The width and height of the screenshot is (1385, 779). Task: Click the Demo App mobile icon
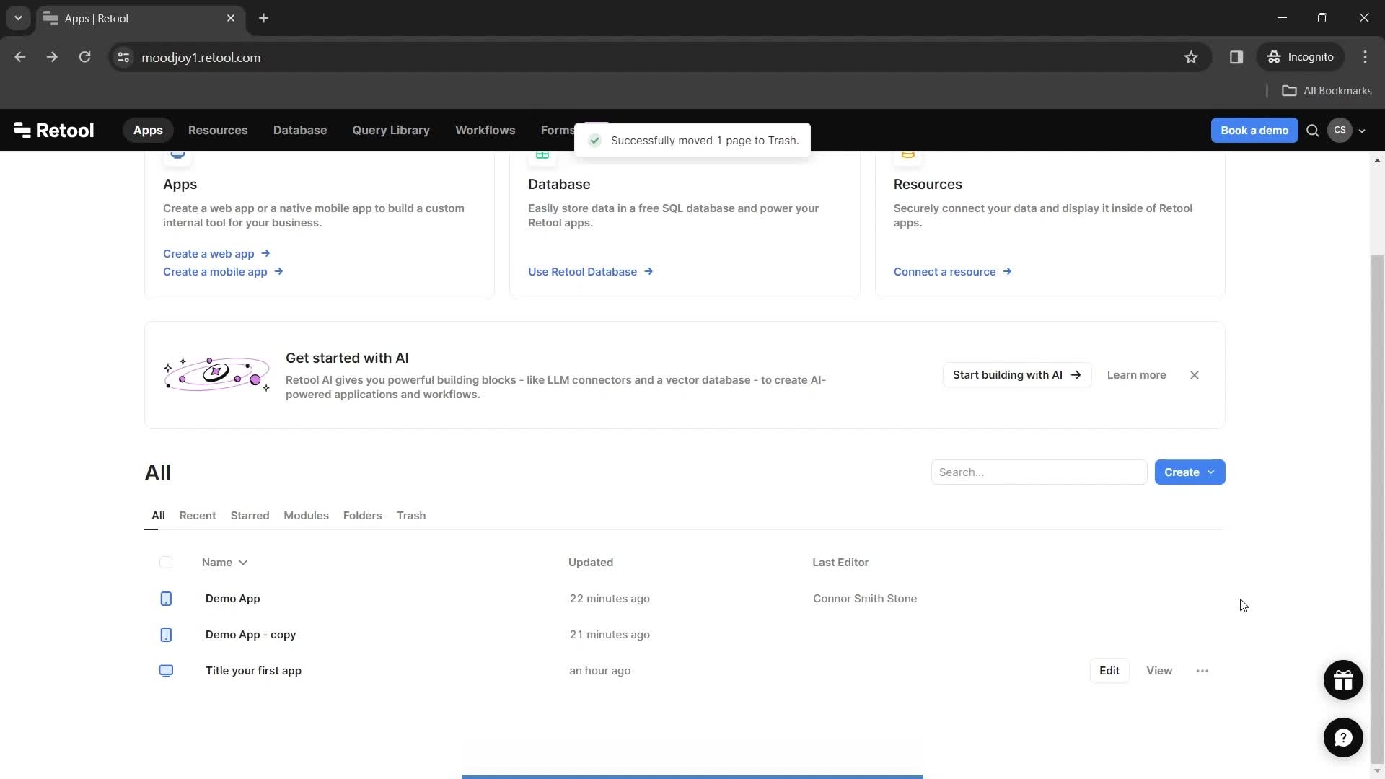(166, 599)
